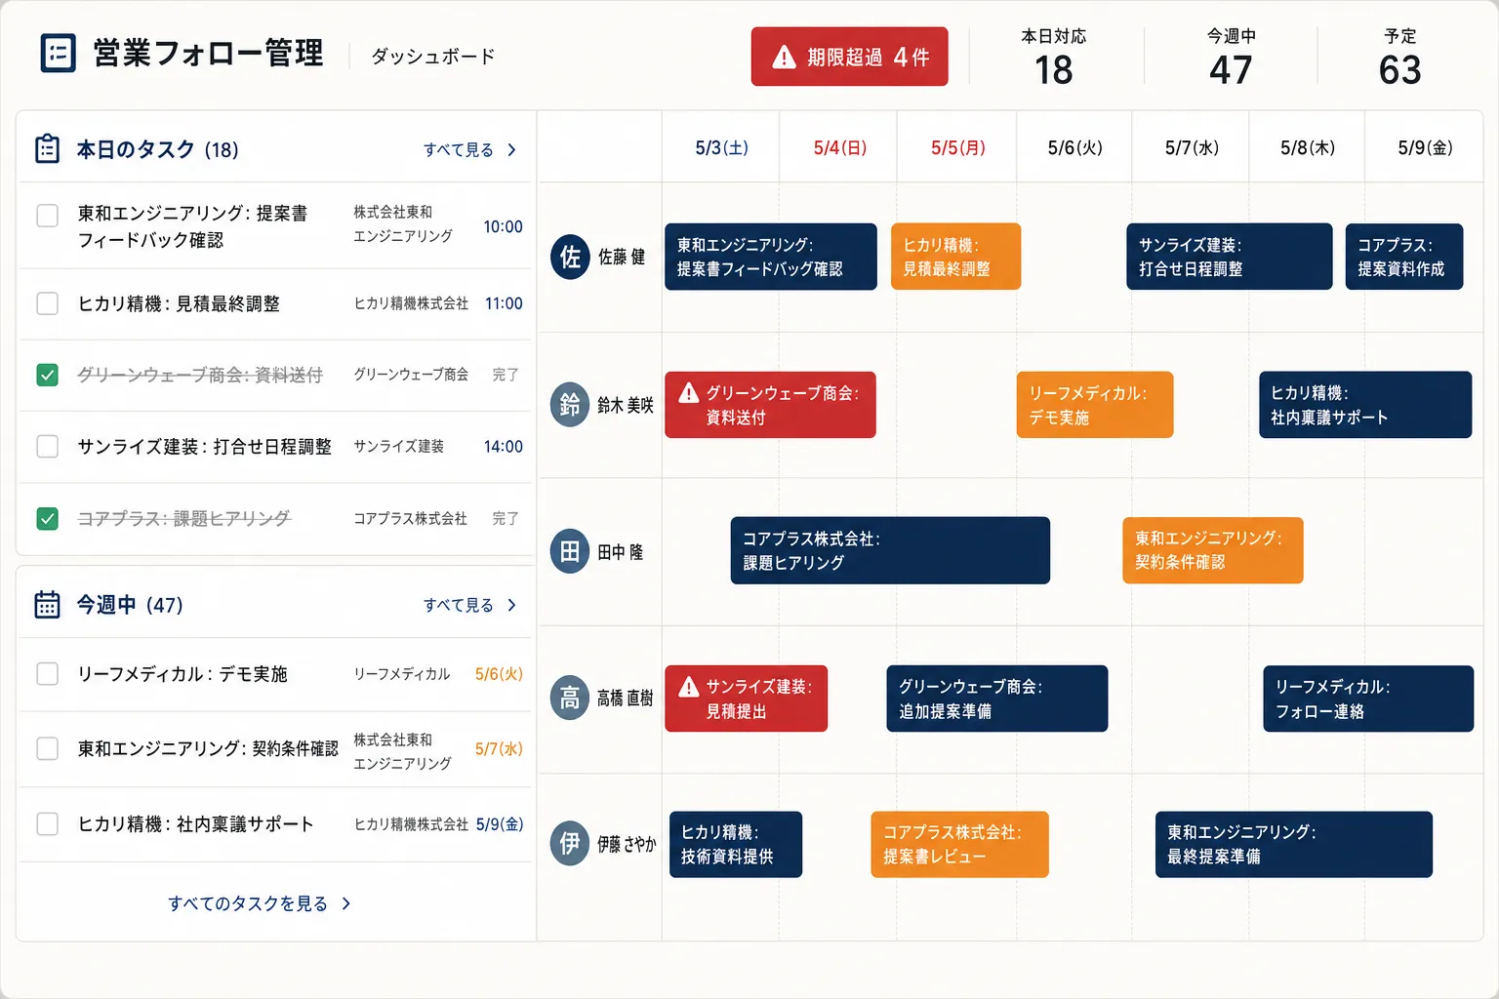Open all tasks via すべてのタスクを見る chevron
This screenshot has height=999, width=1499.
[x=346, y=903]
